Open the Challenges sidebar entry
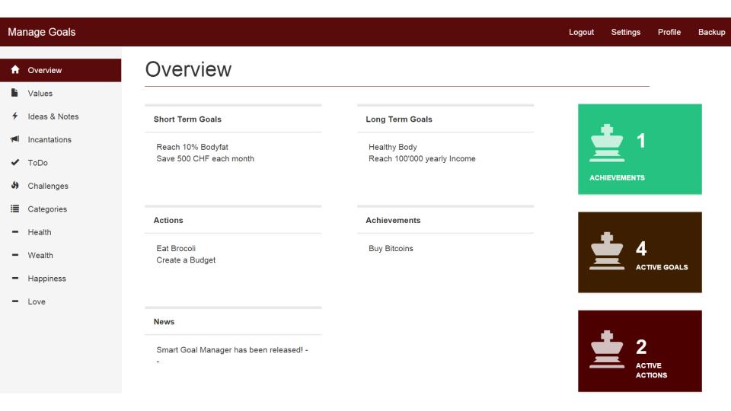 click(61, 186)
